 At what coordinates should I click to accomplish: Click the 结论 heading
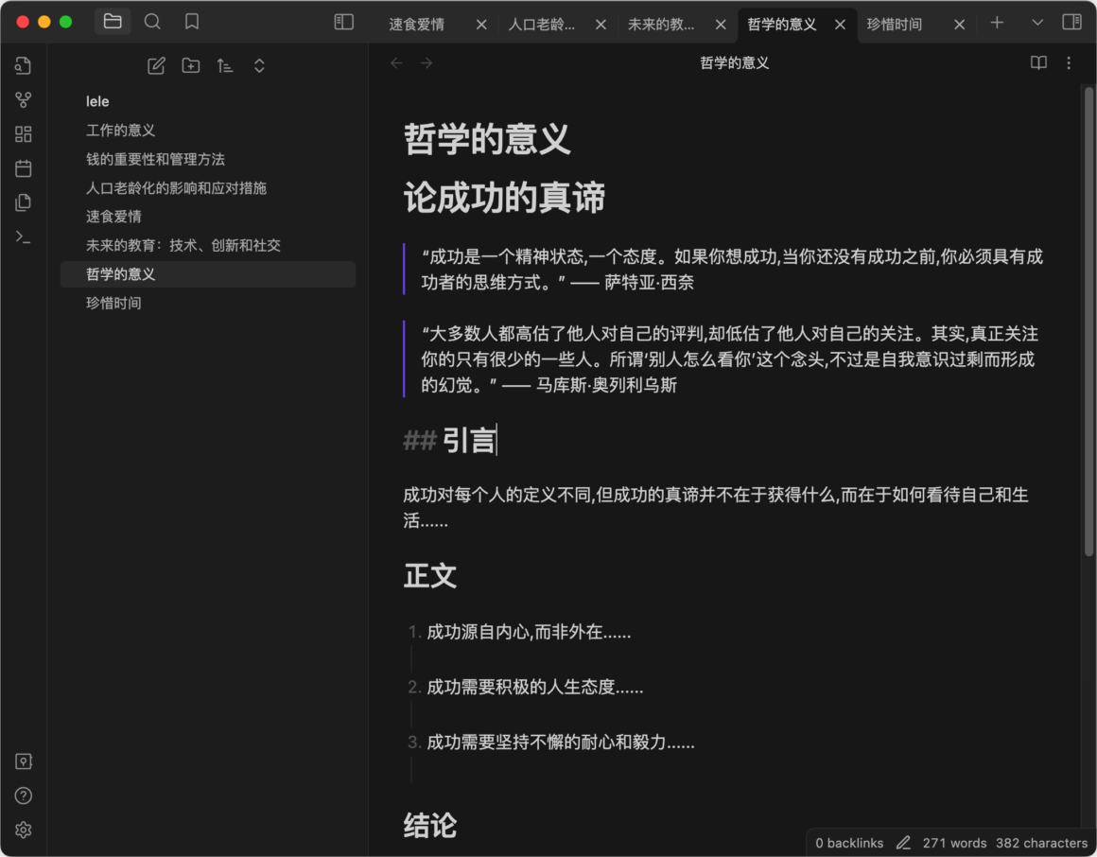tap(429, 826)
